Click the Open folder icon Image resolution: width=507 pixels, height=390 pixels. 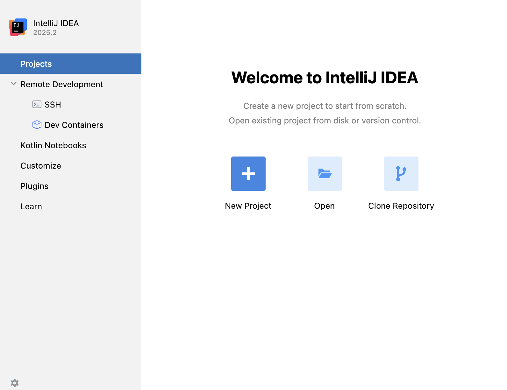coord(325,174)
